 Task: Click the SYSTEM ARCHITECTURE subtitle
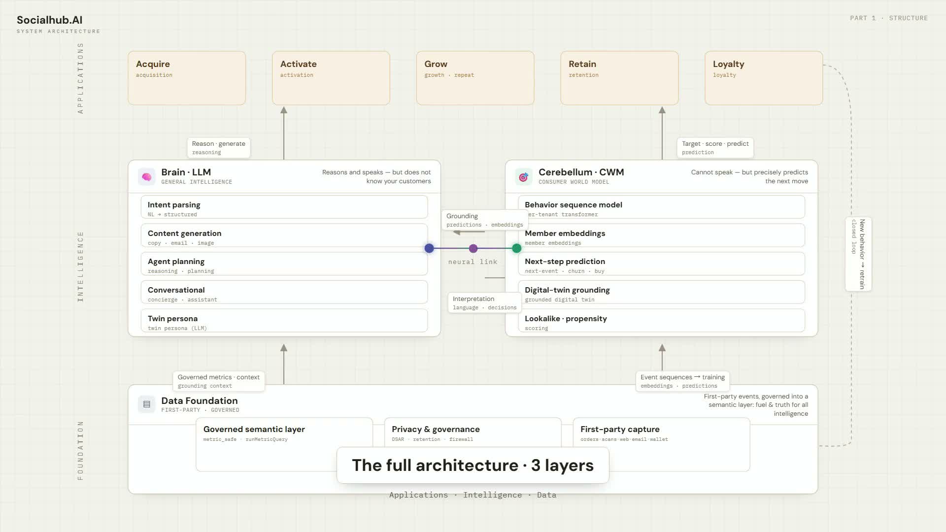tap(58, 32)
